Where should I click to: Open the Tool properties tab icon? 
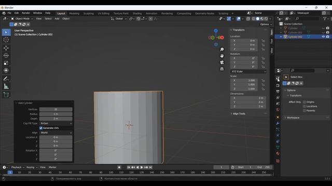click(278, 79)
